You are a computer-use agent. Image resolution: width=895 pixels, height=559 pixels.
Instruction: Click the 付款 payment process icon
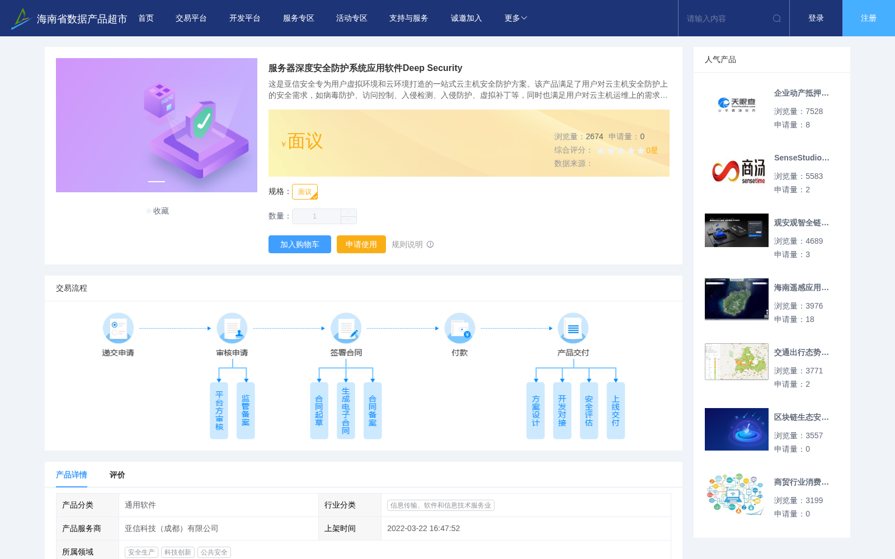(459, 328)
